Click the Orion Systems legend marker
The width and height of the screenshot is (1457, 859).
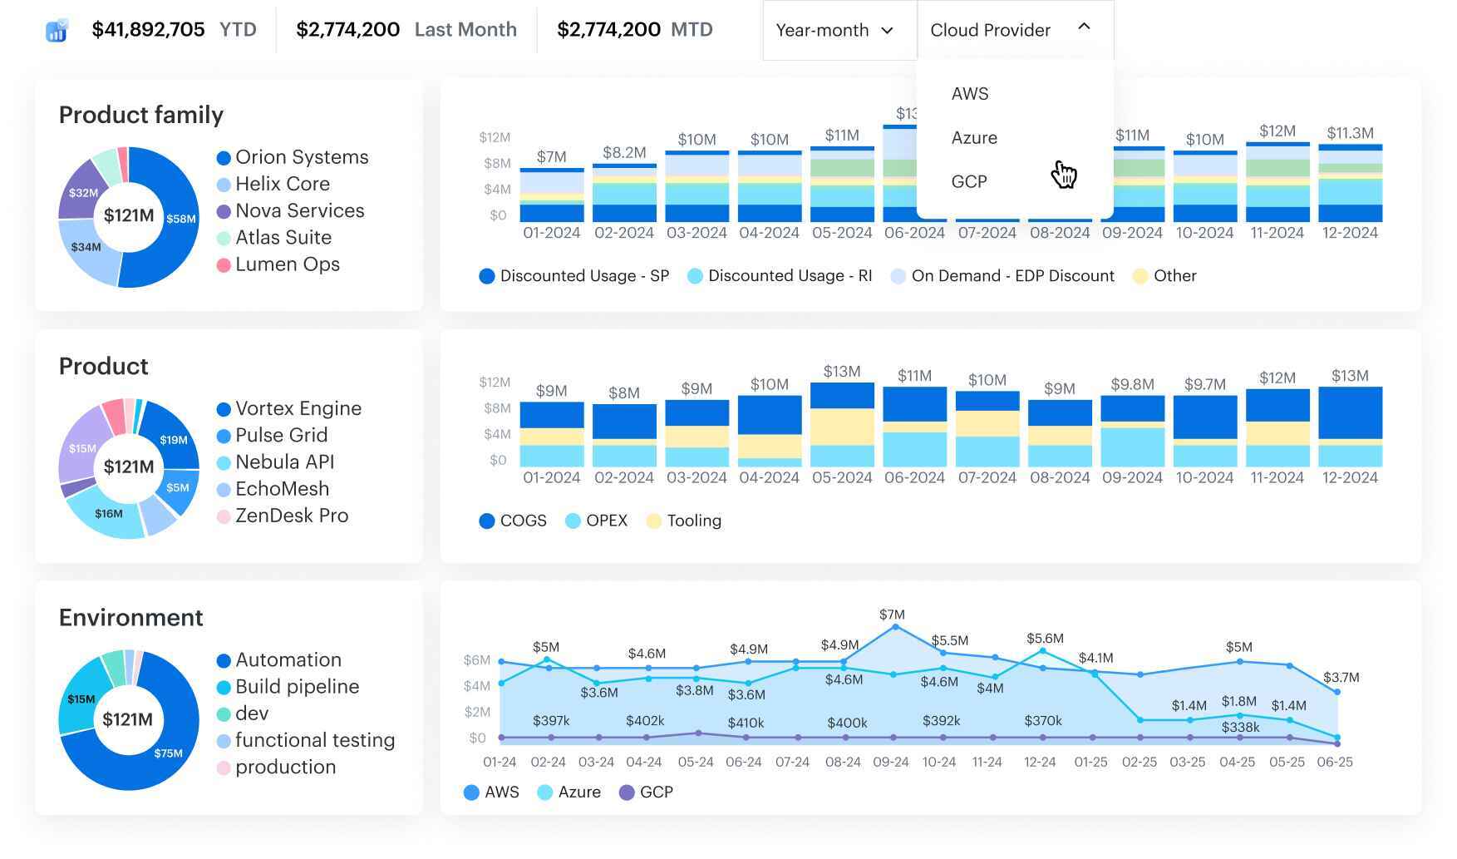pyautogui.click(x=222, y=156)
